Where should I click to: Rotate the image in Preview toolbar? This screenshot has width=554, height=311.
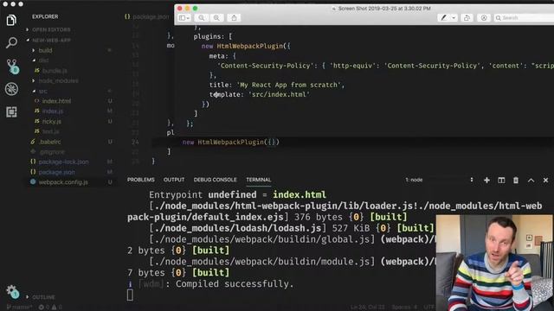click(467, 17)
